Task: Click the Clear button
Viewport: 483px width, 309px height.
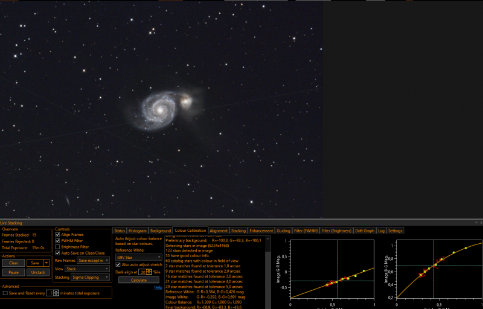Action: (13, 263)
